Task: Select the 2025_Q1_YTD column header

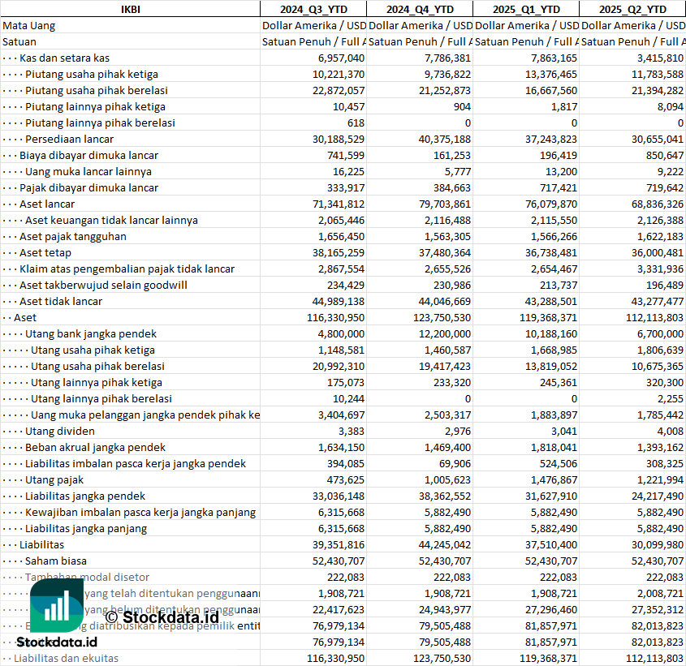Action: 526,9
